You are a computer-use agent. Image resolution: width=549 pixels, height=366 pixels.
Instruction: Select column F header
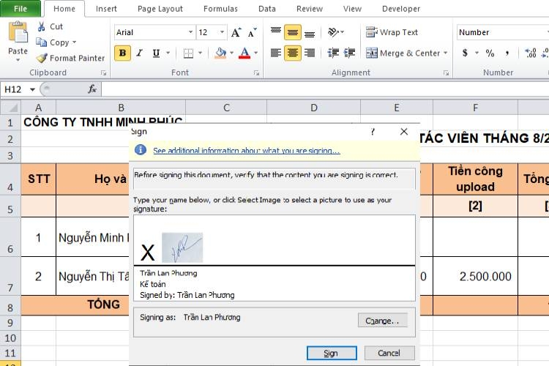pyautogui.click(x=475, y=108)
